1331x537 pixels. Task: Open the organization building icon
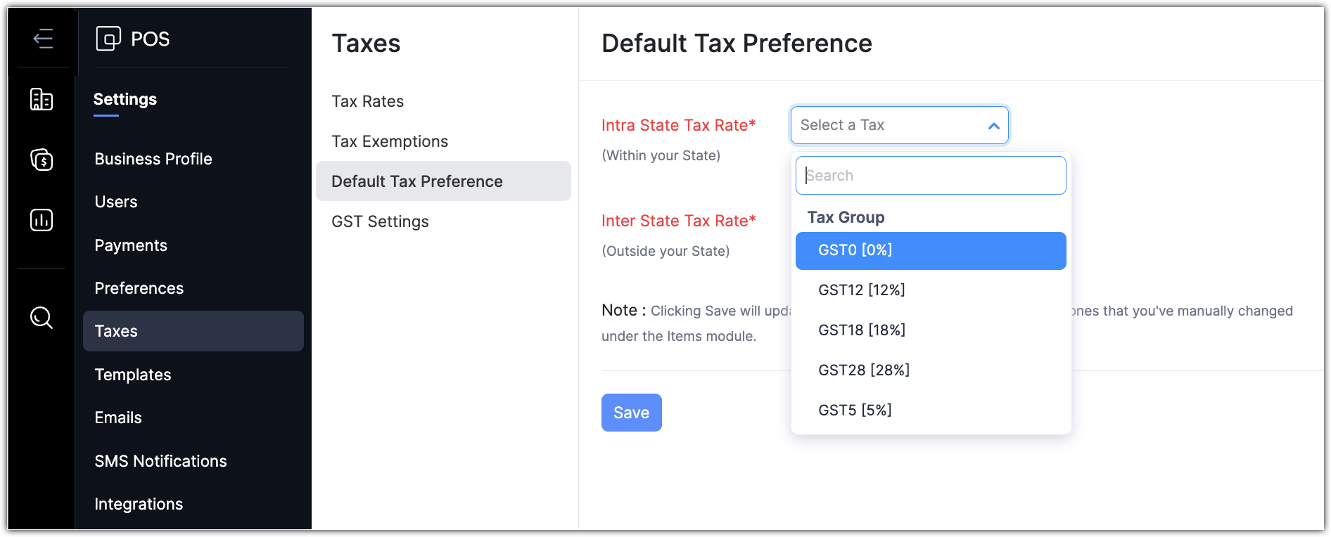(42, 99)
